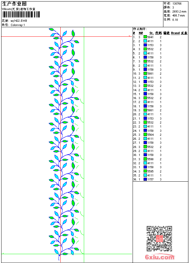Select cyan swatch in stop row 2 (4111)
Image resolution: width=189 pixels, height=263 pixels.
[x=145, y=41]
